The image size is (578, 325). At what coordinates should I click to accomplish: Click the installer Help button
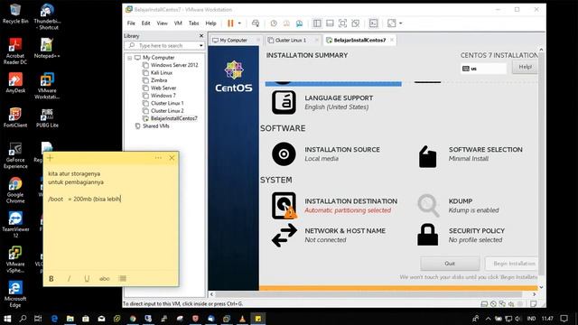coord(525,67)
